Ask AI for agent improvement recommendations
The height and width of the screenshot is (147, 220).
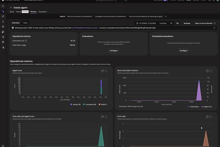146,17
